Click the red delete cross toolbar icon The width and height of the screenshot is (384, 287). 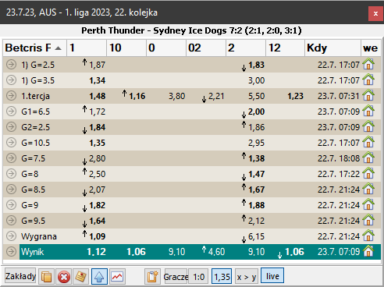coord(64,276)
